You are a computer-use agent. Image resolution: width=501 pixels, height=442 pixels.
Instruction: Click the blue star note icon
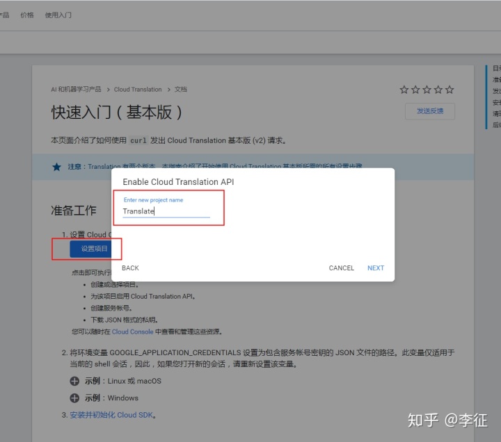point(56,167)
